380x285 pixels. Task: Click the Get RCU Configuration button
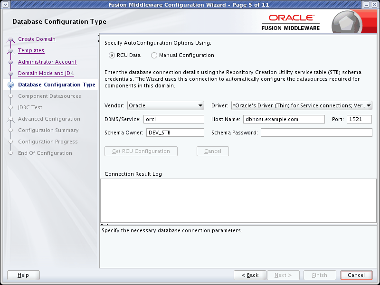141,151
